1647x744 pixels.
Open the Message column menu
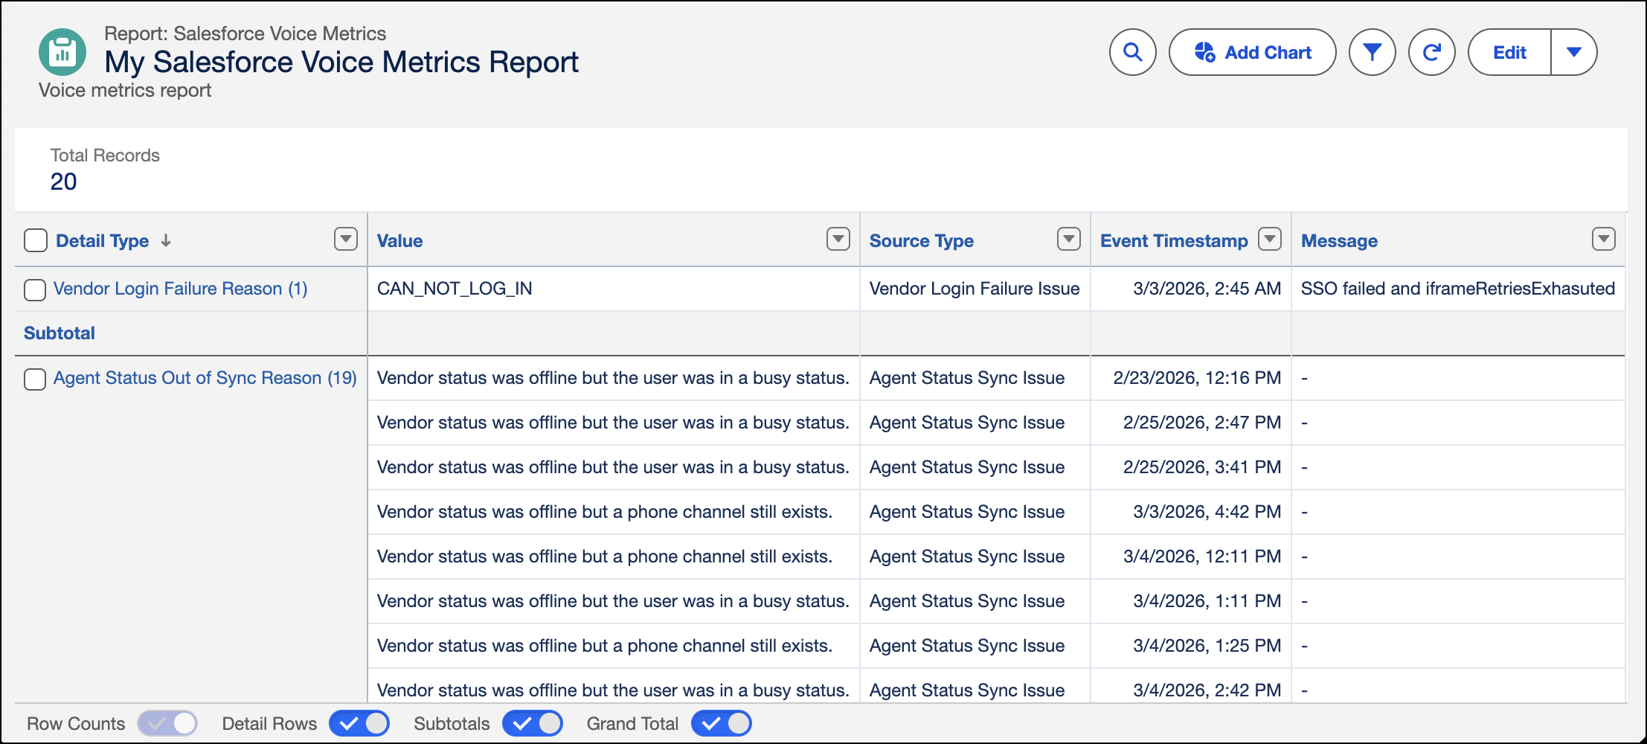(1604, 239)
